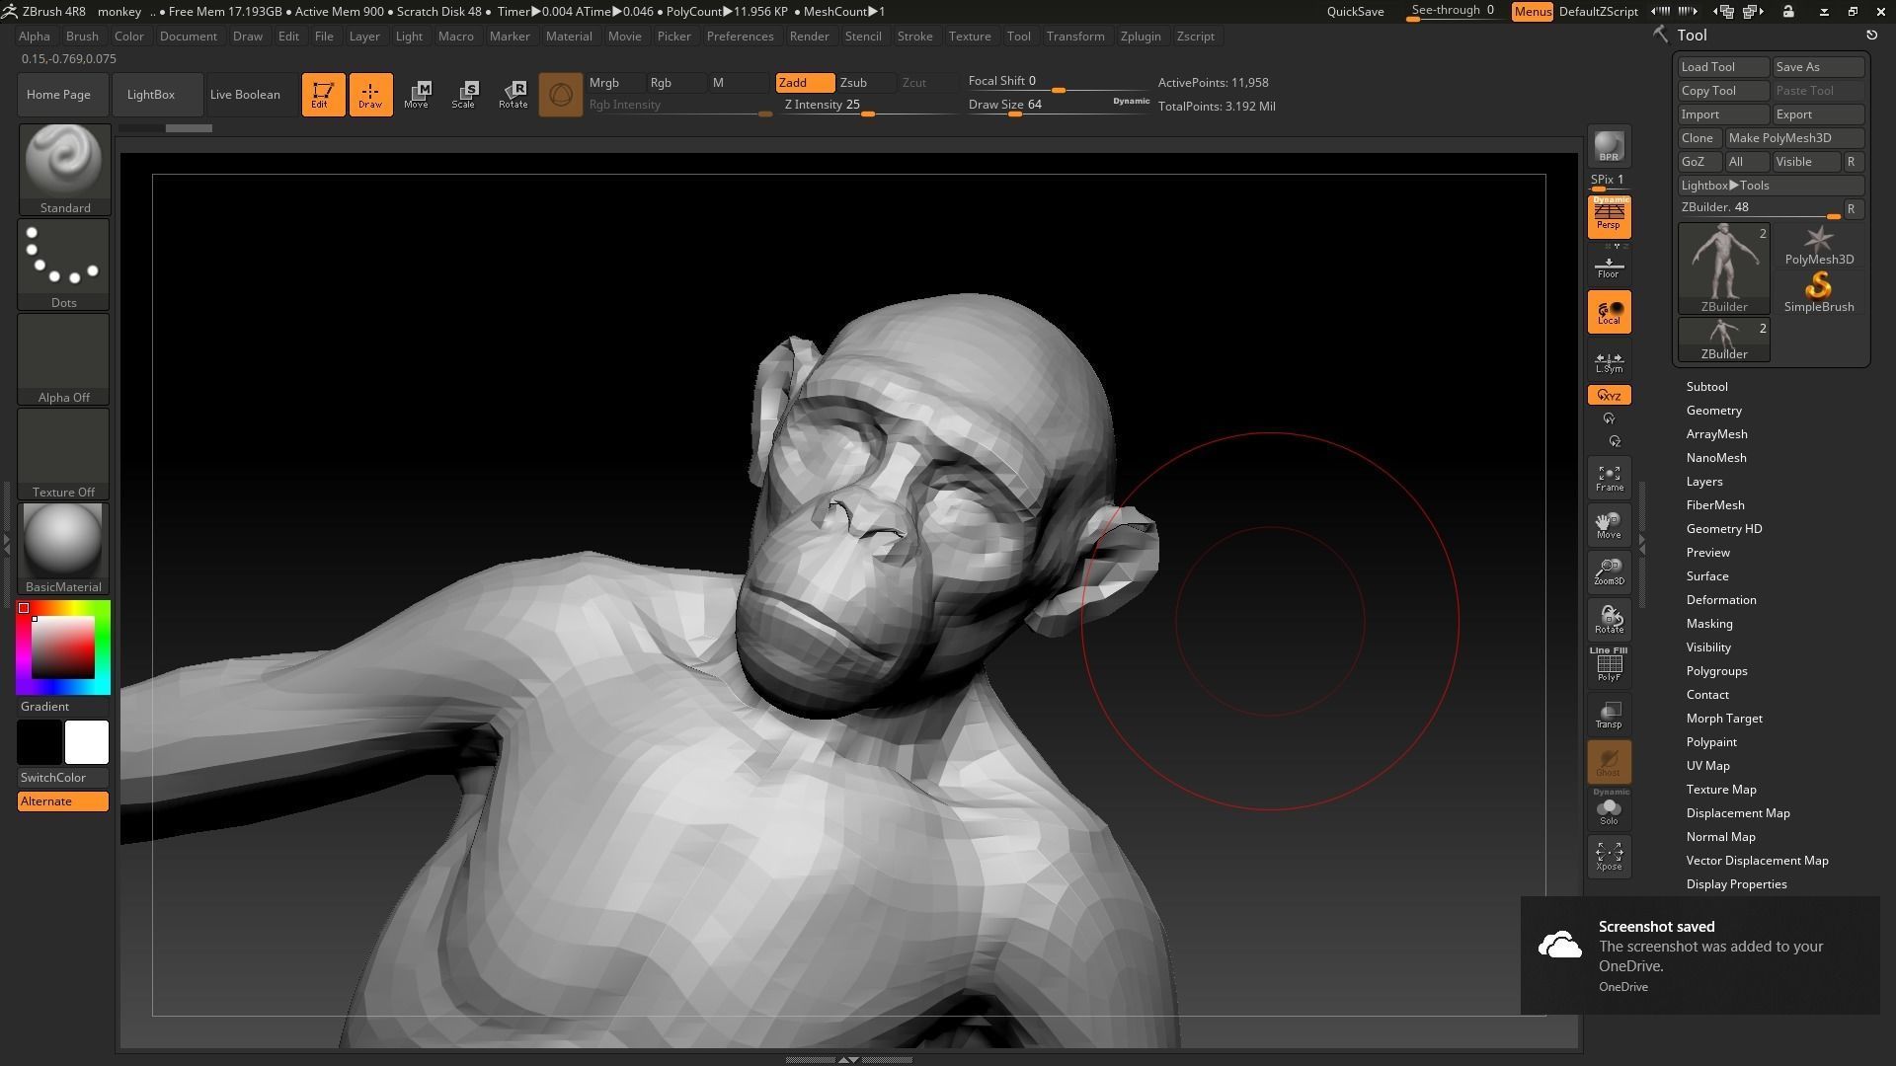Screen dimensions: 1896x1066
Task: Toggle L.Sym symmetry
Action: tap(1609, 362)
